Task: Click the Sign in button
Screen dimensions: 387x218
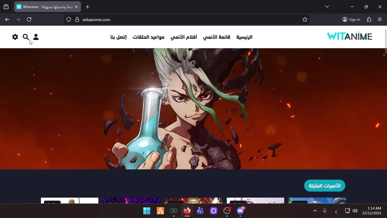Action: (351, 19)
